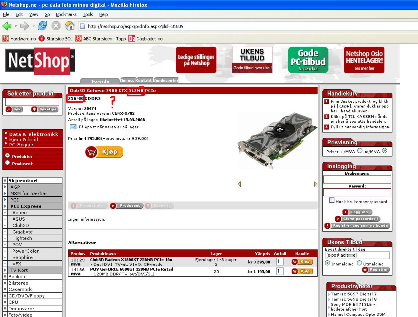Switch to the Forside tab
The height and width of the screenshot is (317, 418).
(100, 81)
